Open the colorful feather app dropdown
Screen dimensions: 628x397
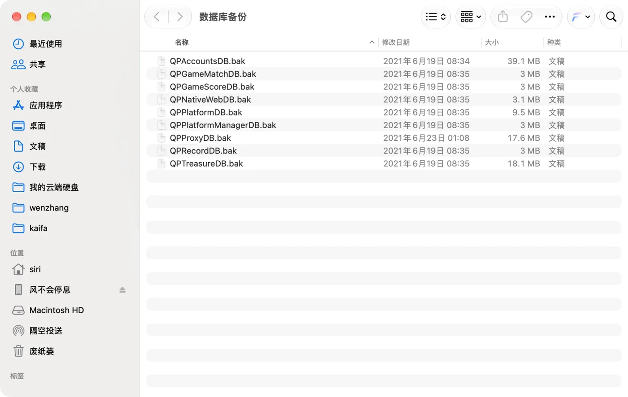[581, 17]
